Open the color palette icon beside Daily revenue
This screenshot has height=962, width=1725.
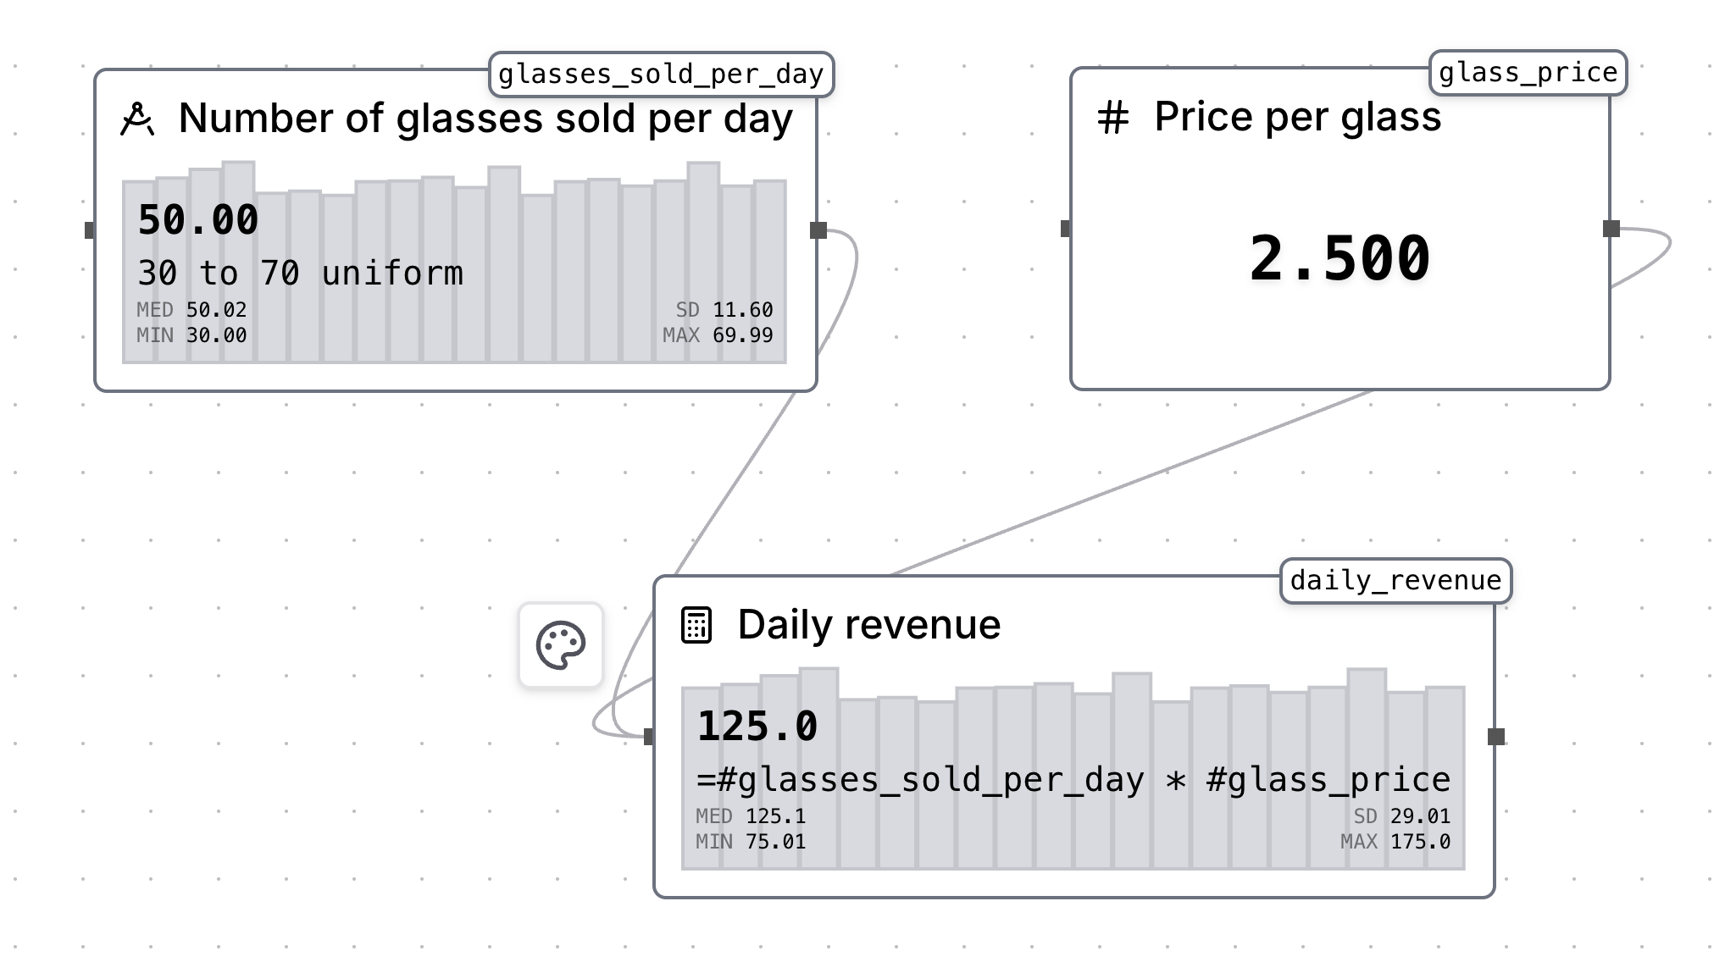click(x=561, y=646)
